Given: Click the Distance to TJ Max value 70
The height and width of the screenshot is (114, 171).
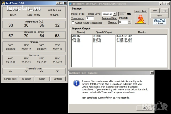Looking at the screenshot, I should pyautogui.click(x=26, y=36).
